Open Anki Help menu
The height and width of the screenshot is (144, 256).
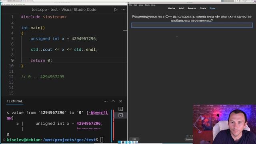click(x=153, y=5)
